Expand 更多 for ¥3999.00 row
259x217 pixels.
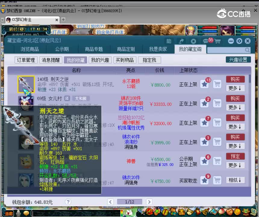tap(236, 146)
